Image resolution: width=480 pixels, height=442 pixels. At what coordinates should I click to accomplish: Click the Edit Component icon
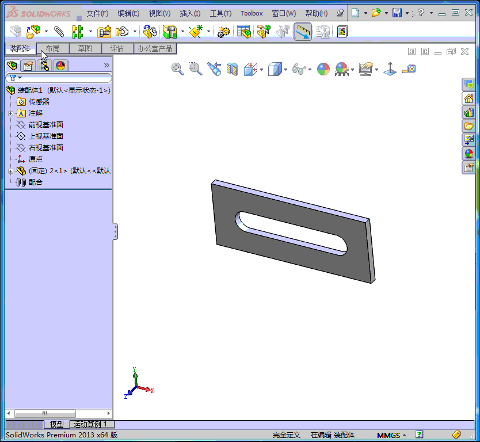(16, 31)
